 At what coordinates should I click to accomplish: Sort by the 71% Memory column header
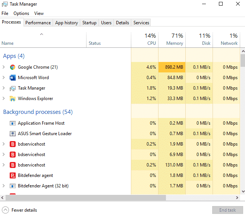[x=172, y=40]
